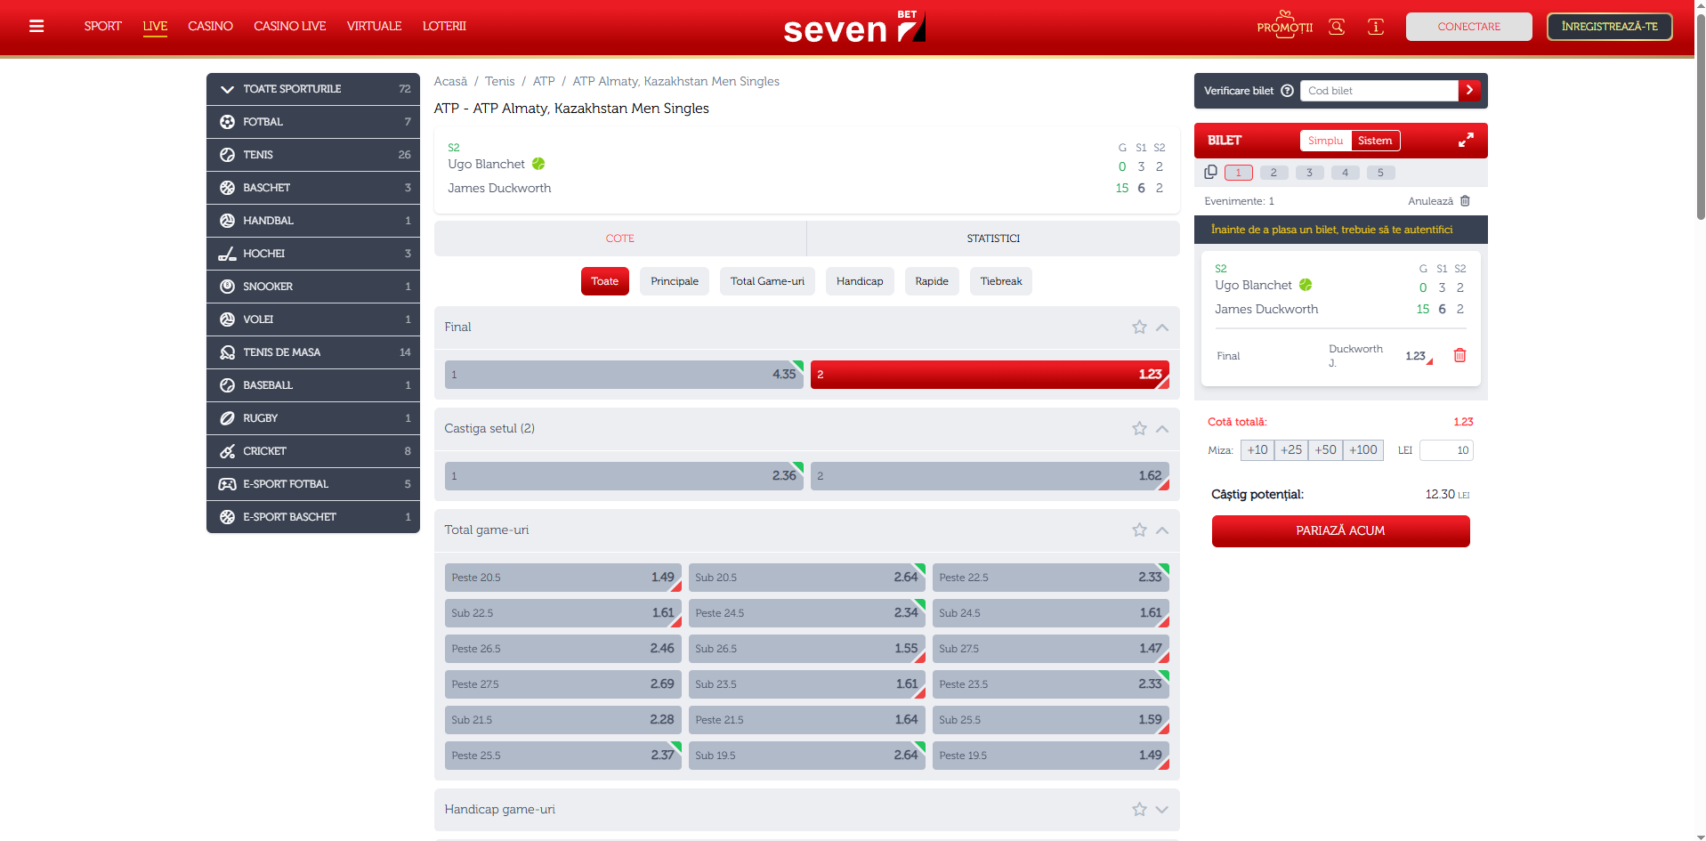Click the copy ticket icon
The height and width of the screenshot is (841, 1706).
click(1210, 173)
